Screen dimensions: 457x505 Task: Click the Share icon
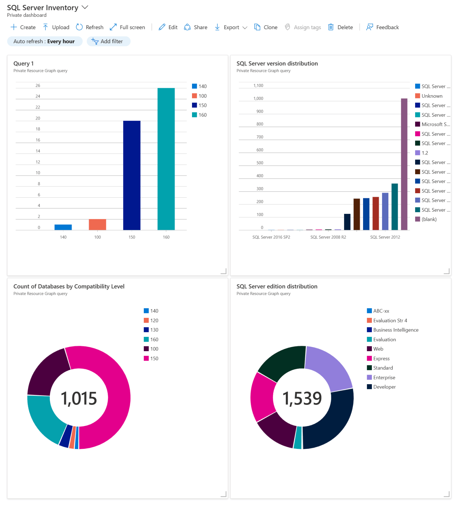point(188,27)
